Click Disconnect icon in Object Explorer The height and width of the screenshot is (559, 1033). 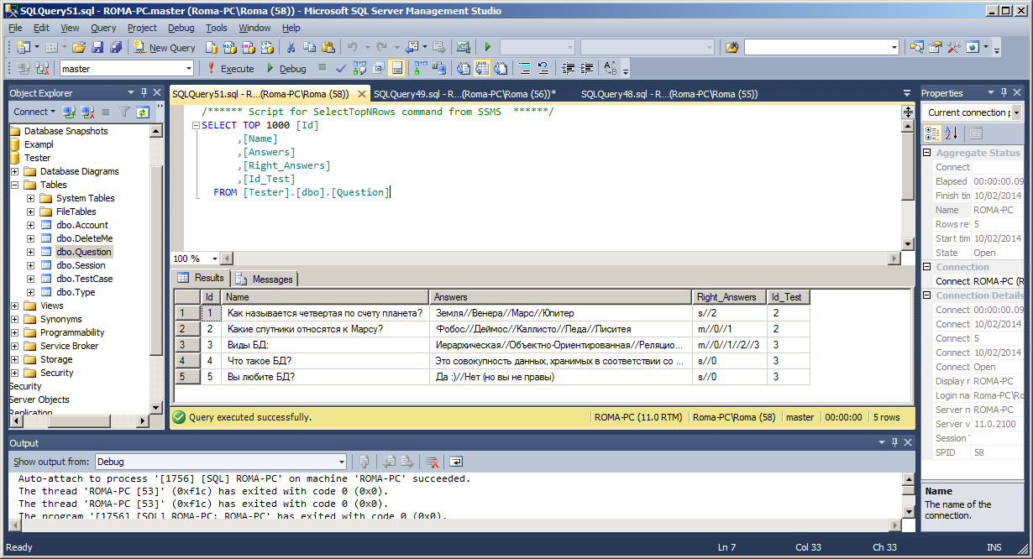[87, 112]
